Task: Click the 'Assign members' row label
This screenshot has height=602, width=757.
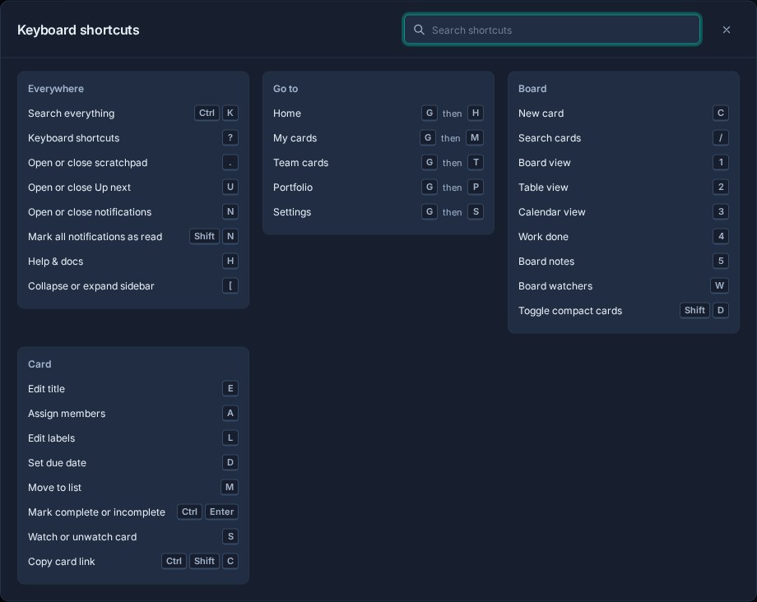Action: point(67,414)
